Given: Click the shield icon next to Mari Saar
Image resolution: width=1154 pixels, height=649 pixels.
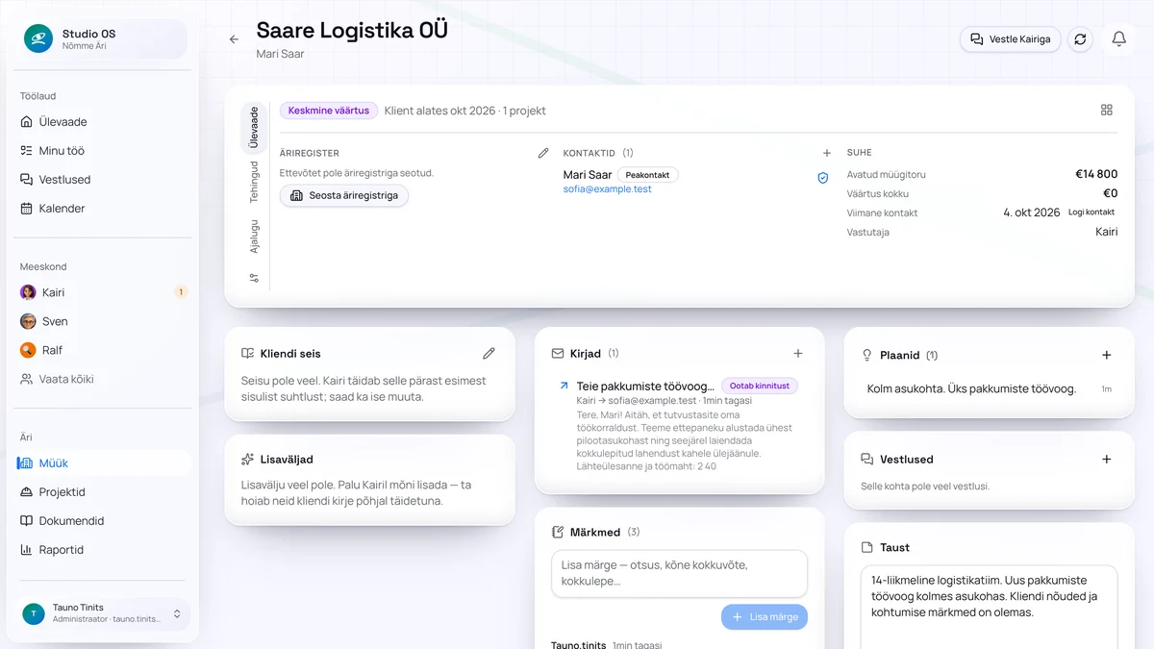Looking at the screenshot, I should click(x=823, y=179).
